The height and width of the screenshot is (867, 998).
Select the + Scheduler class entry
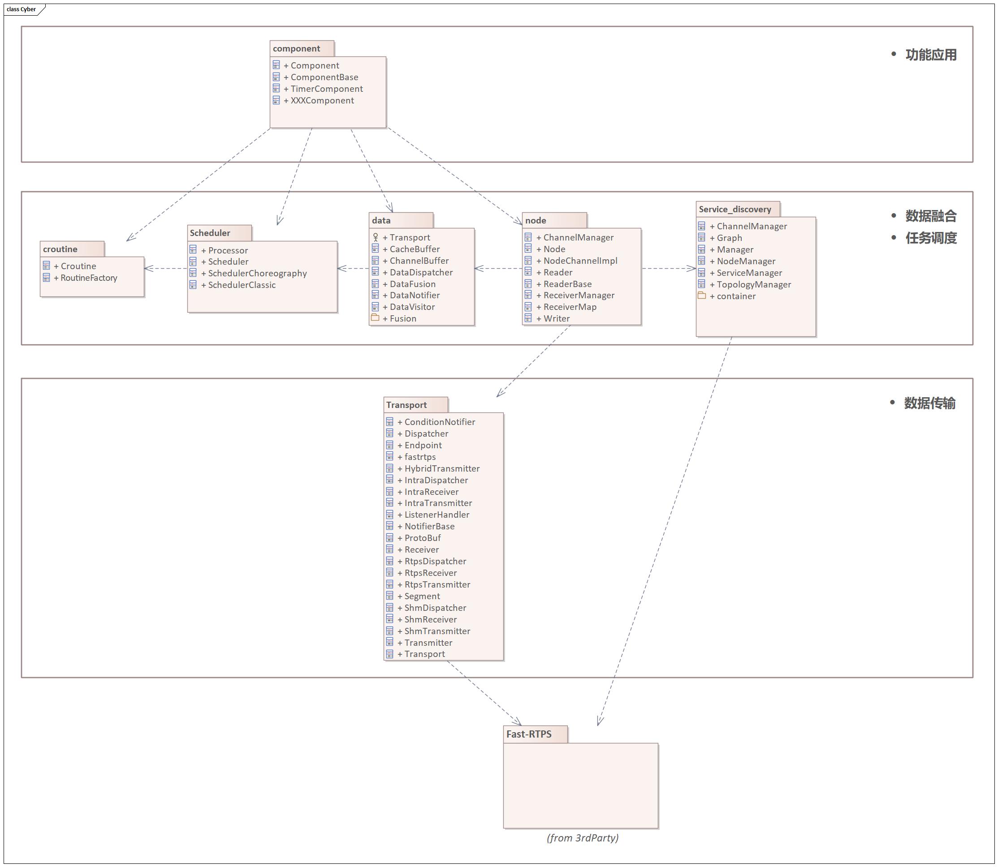tap(225, 261)
